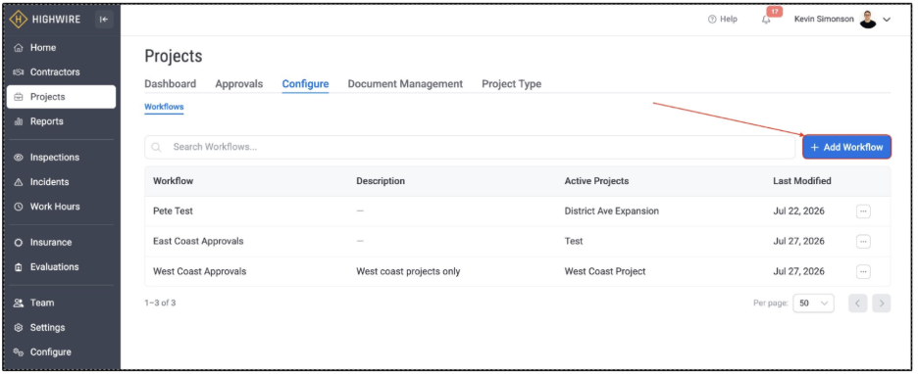Click the Last Modified column header
This screenshot has height=374, width=918.
[801, 181]
